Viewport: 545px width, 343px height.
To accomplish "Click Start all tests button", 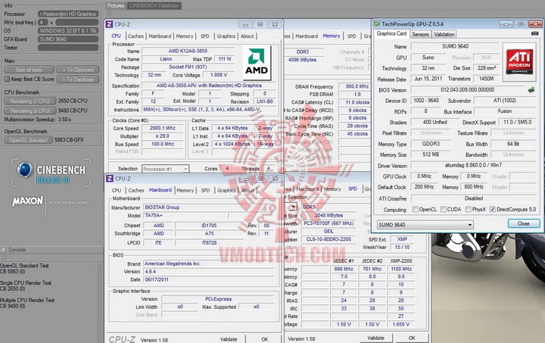I will click(29, 70).
